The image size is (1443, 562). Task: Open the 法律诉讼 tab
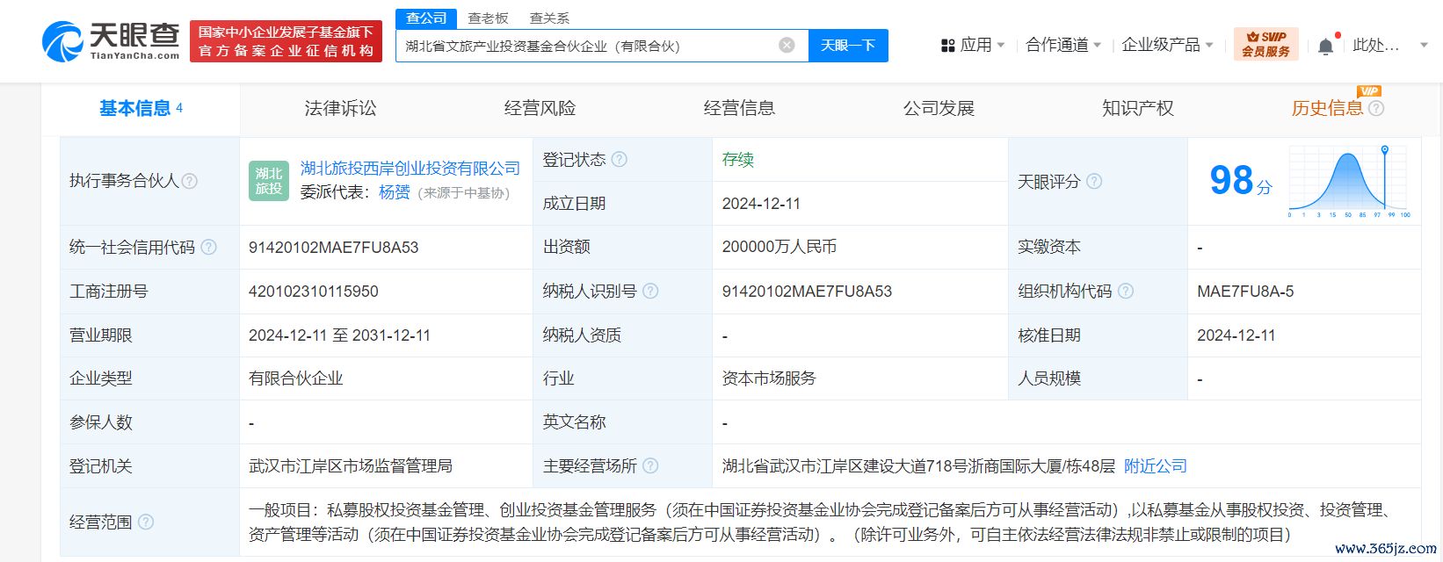tap(340, 108)
